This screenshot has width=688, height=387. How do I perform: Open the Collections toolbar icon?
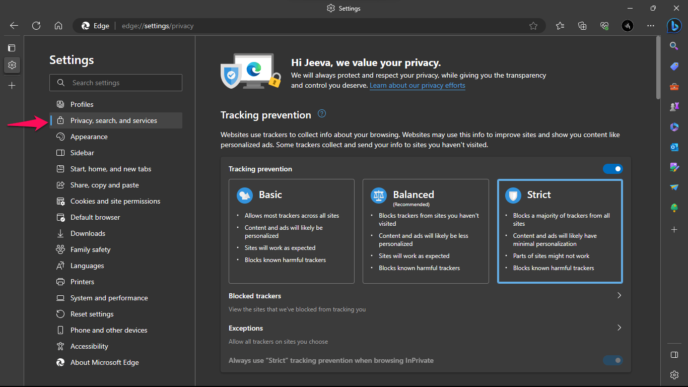pos(582,25)
